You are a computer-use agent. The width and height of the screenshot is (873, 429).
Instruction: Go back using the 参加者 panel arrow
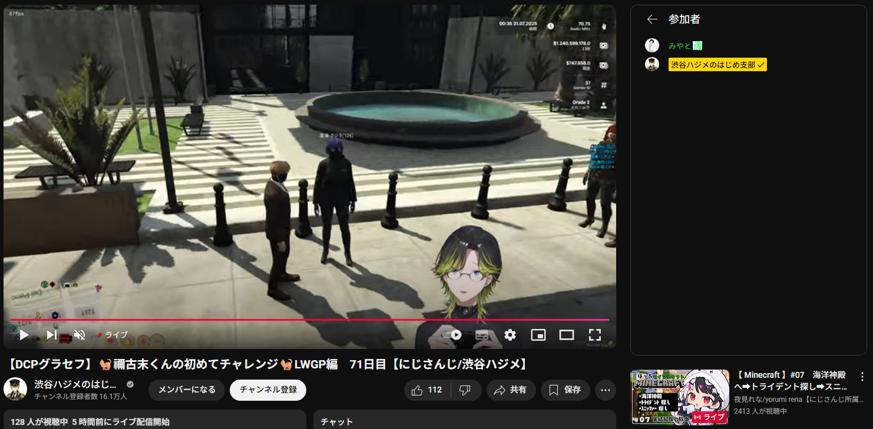coord(652,19)
